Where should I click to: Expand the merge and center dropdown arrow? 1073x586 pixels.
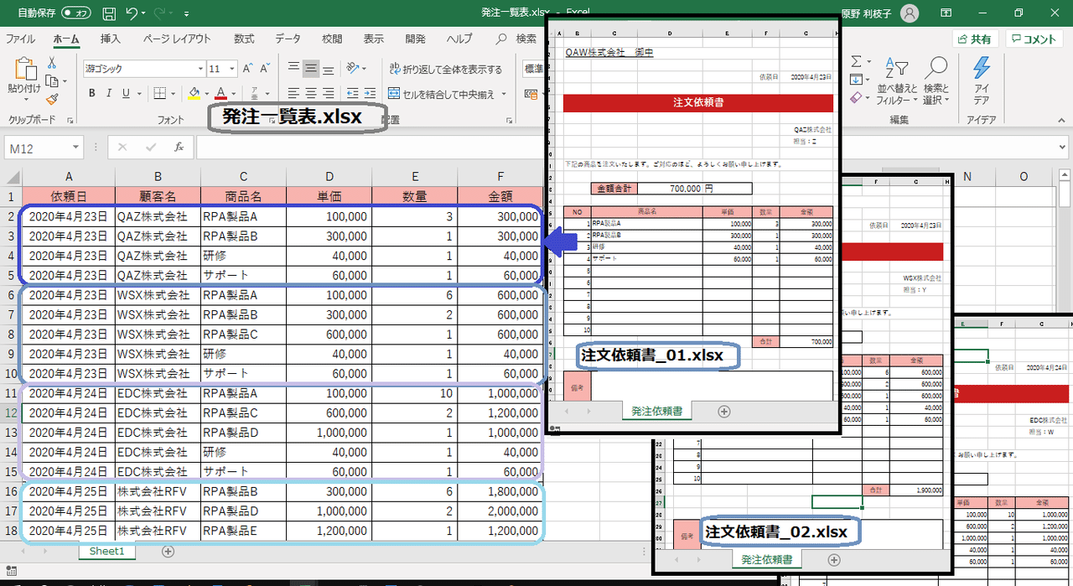[x=504, y=94]
